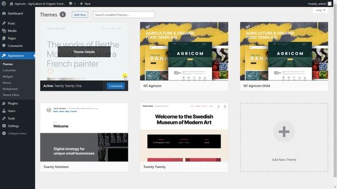Click the NT Agricom theme name
The image size is (337, 189).
click(x=152, y=86)
